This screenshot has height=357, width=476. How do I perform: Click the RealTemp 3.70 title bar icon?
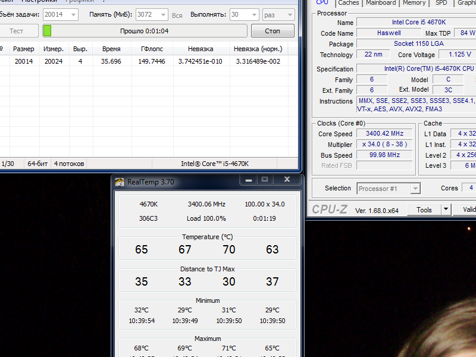120,182
